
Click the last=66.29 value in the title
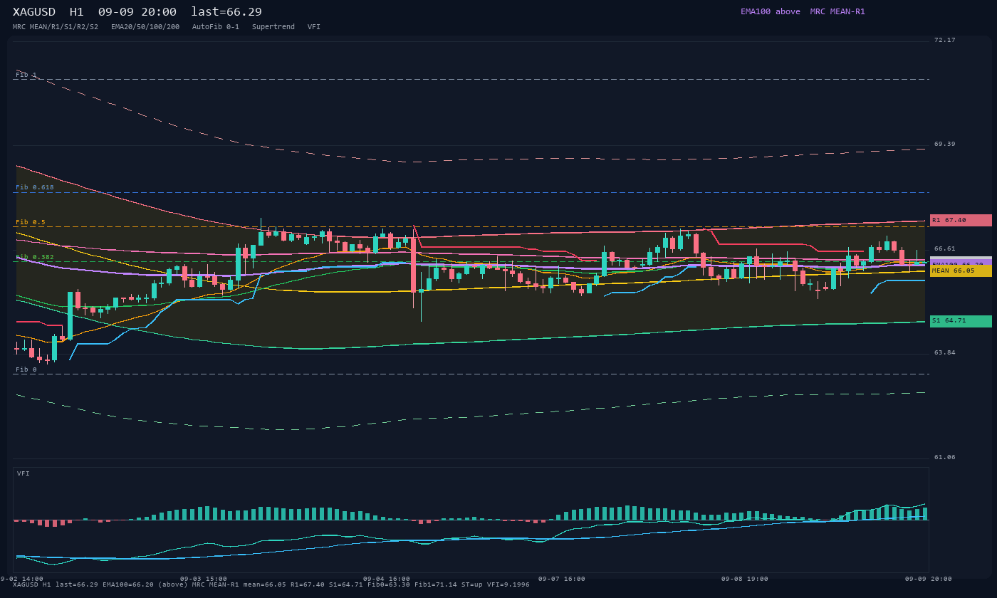coord(226,12)
